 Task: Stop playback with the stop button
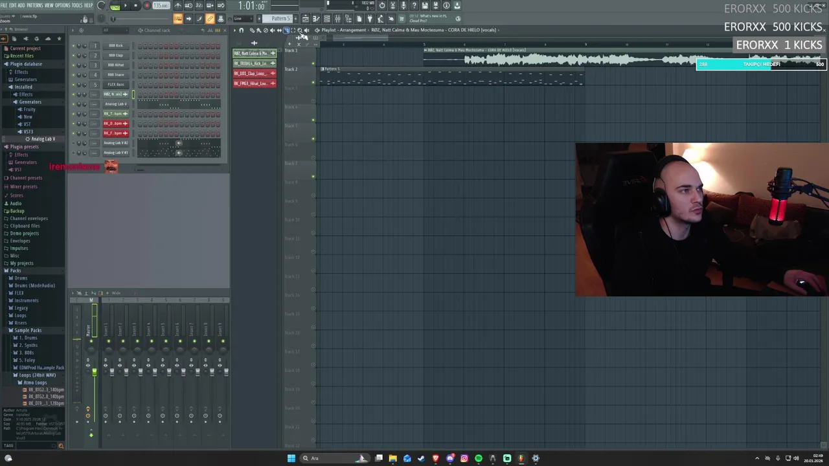tap(135, 6)
